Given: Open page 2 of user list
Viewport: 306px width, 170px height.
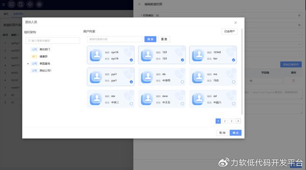Looking at the screenshot, I should coord(225,121).
